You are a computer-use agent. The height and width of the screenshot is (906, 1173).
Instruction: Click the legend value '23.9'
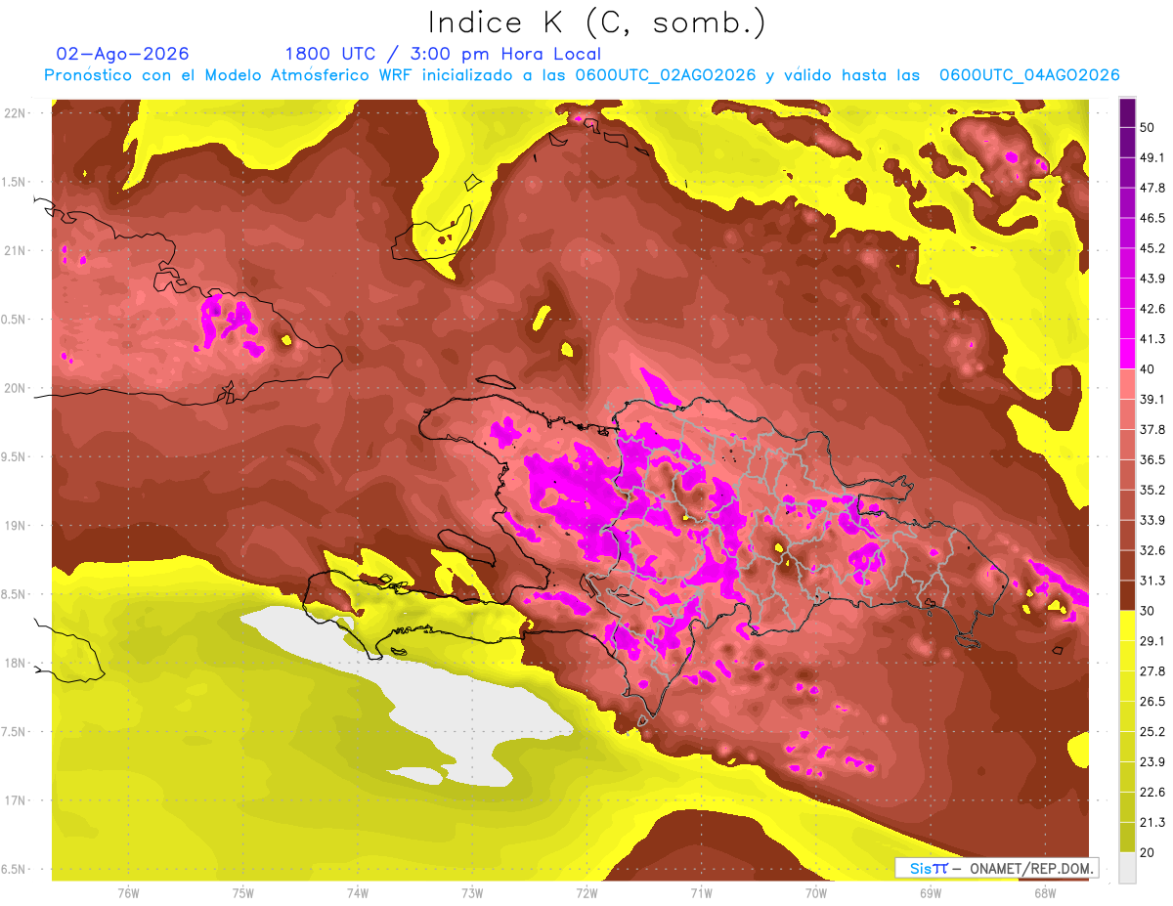1151,761
